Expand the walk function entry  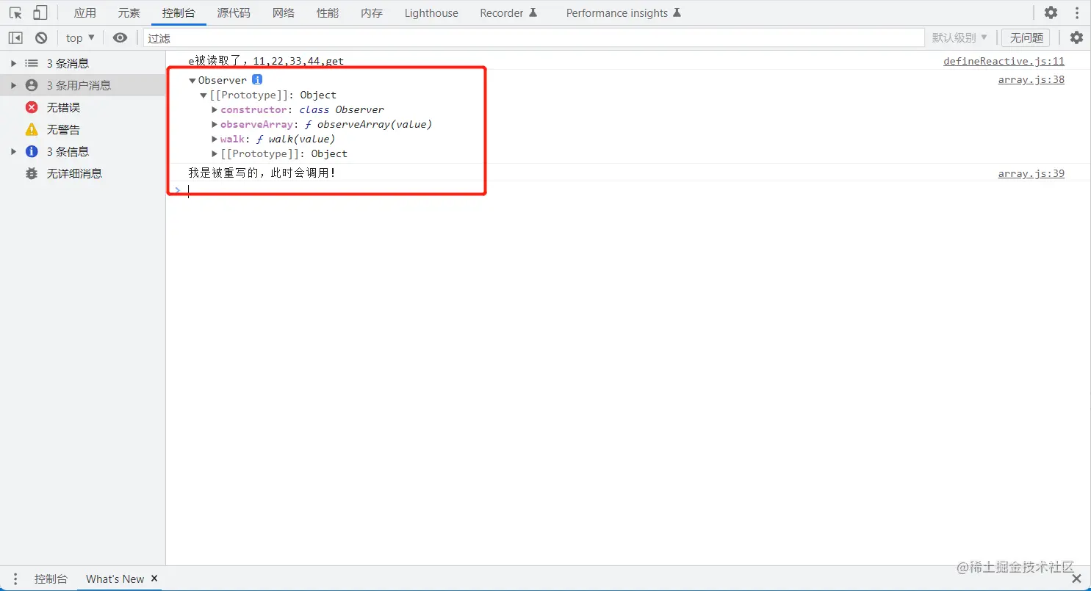tap(215, 139)
